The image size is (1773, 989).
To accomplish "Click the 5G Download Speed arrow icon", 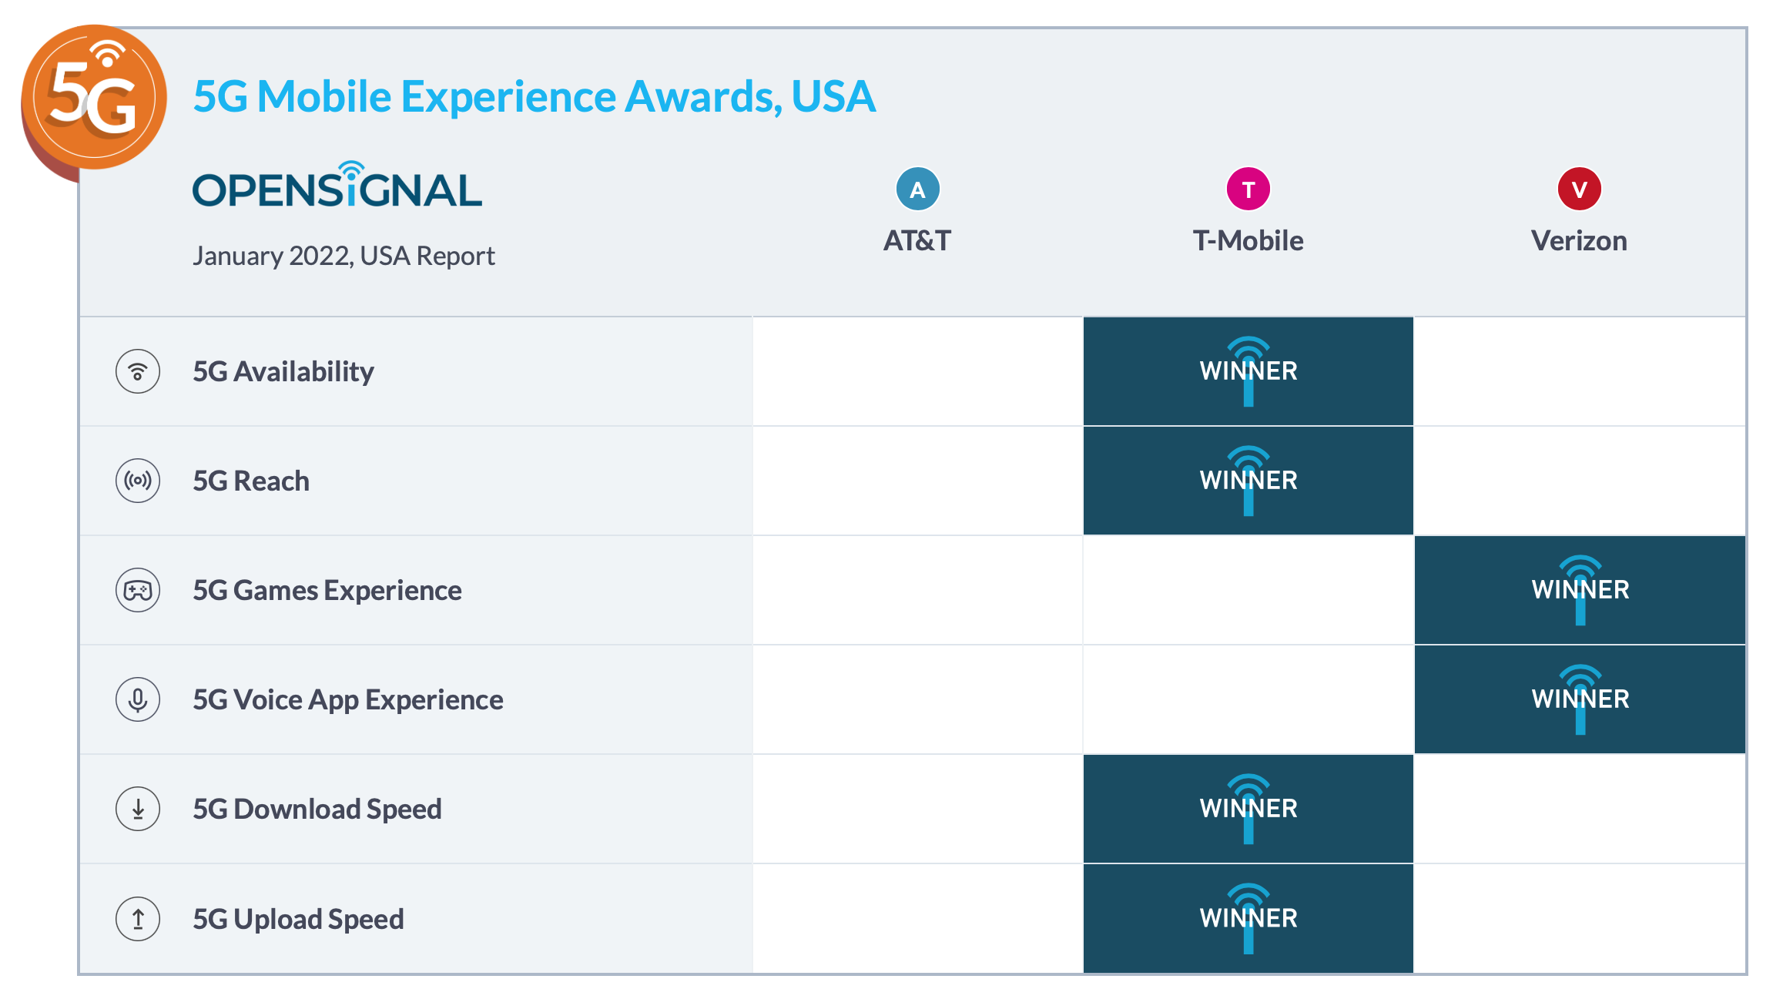I will pos(138,809).
